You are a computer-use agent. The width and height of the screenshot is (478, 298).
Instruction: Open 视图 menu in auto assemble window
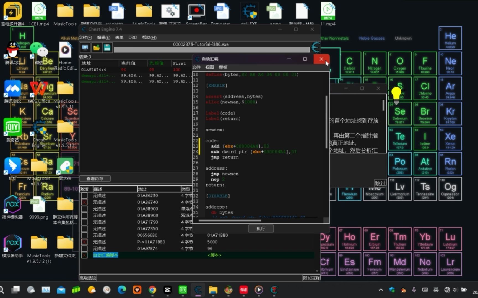(x=210, y=67)
